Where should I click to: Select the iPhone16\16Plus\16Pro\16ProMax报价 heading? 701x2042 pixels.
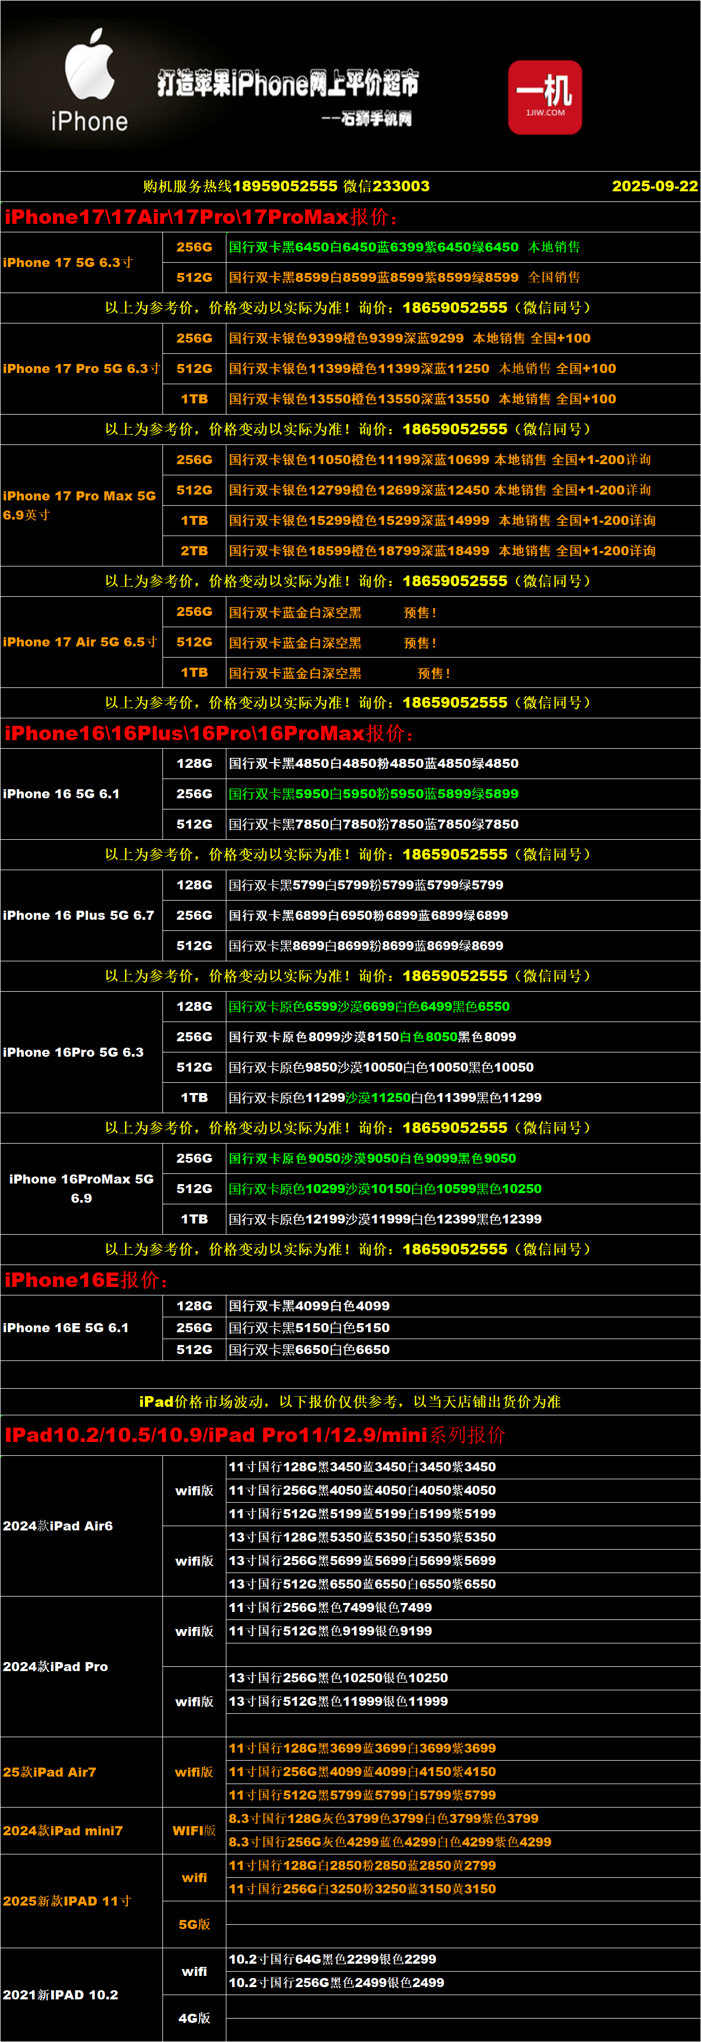point(209,733)
